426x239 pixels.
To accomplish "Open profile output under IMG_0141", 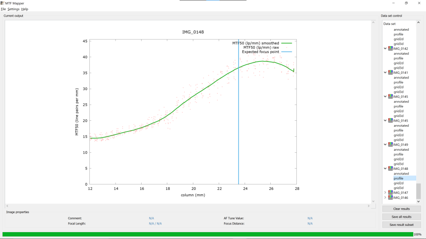I will pos(398,82).
